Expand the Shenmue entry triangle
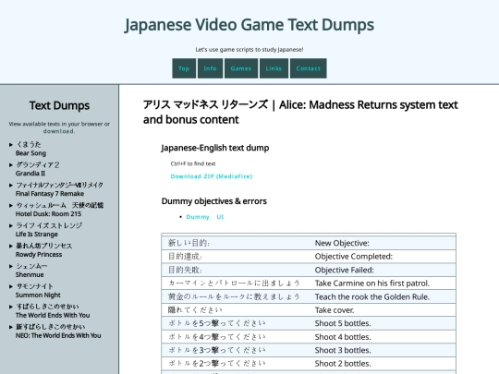This screenshot has width=499, height=374. 11,266
